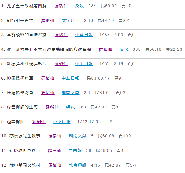Open 湖南文獻 link in entry 7

click(x=70, y=93)
